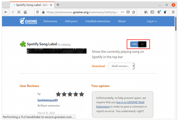Open a new tab with plus button
This screenshot has height=121, width=179.
pyautogui.click(x=58, y=5)
